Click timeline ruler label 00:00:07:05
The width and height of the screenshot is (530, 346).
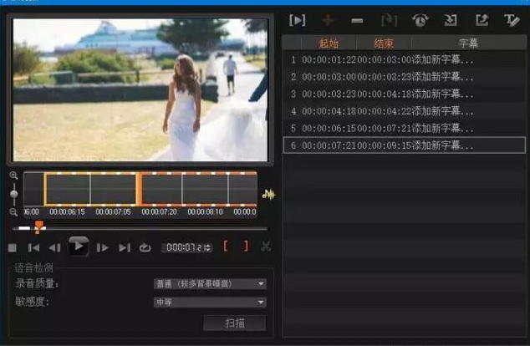pyautogui.click(x=113, y=211)
